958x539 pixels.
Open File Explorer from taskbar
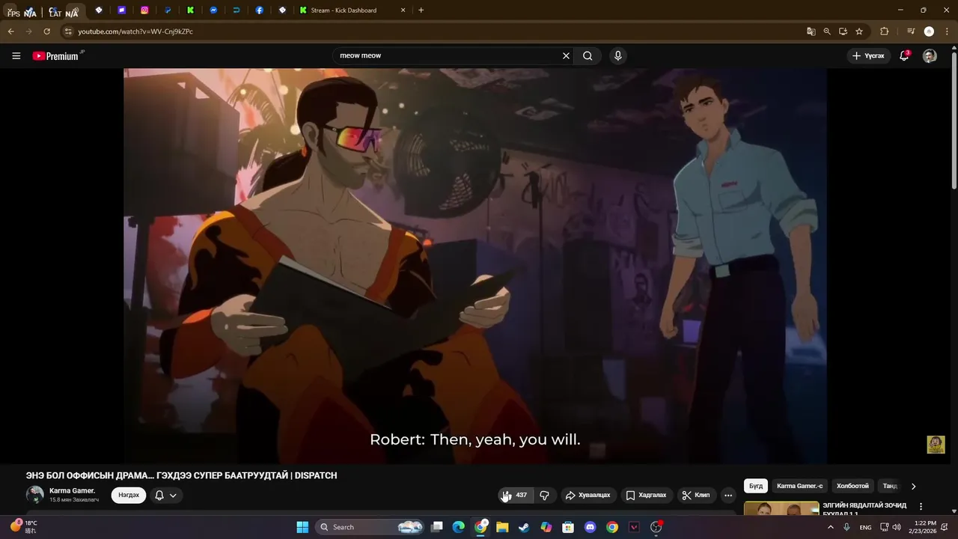[502, 527]
